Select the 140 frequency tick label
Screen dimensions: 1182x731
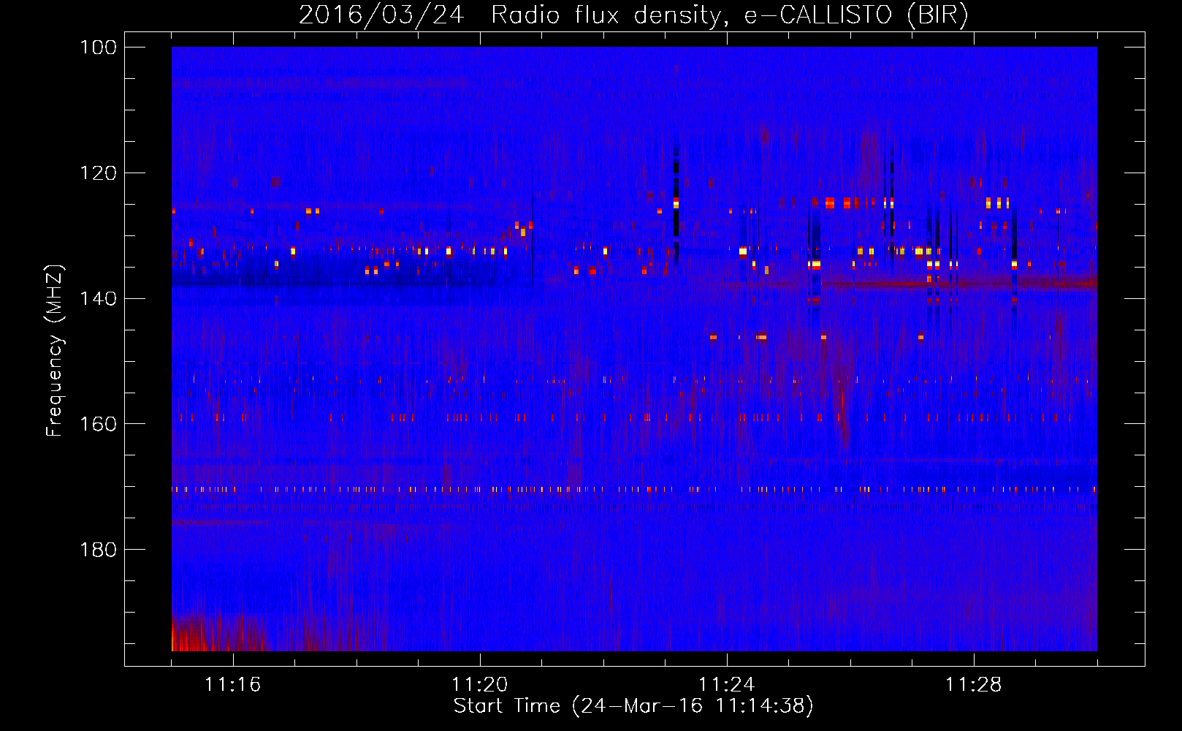pyautogui.click(x=98, y=298)
